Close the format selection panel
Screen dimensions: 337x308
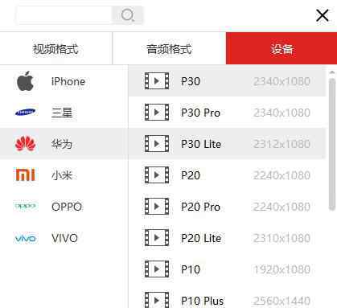click(323, 15)
